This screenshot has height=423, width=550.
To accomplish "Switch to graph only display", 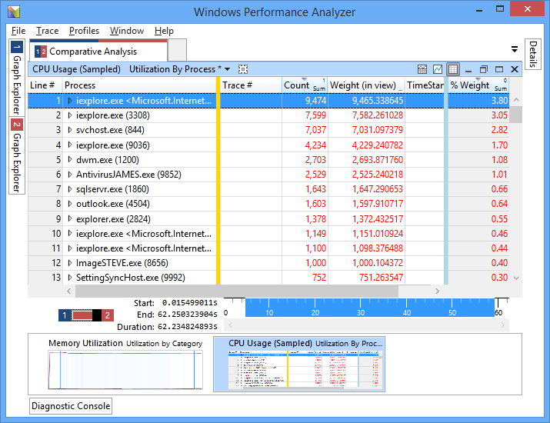I will click(438, 69).
